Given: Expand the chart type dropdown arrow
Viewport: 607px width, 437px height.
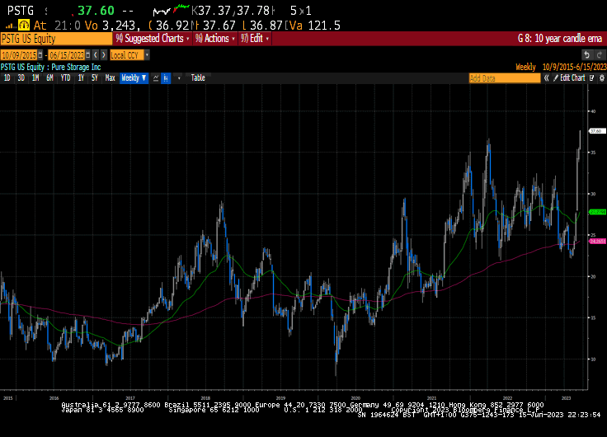Looking at the screenshot, I should click(x=179, y=78).
